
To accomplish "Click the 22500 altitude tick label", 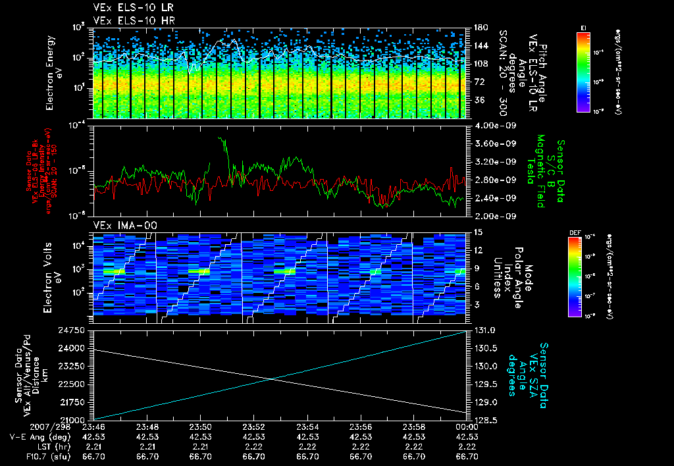I will [71, 384].
